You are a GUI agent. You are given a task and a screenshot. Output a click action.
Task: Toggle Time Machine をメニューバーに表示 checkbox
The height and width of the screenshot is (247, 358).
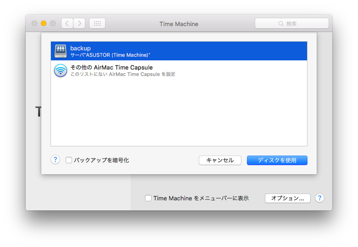(148, 198)
